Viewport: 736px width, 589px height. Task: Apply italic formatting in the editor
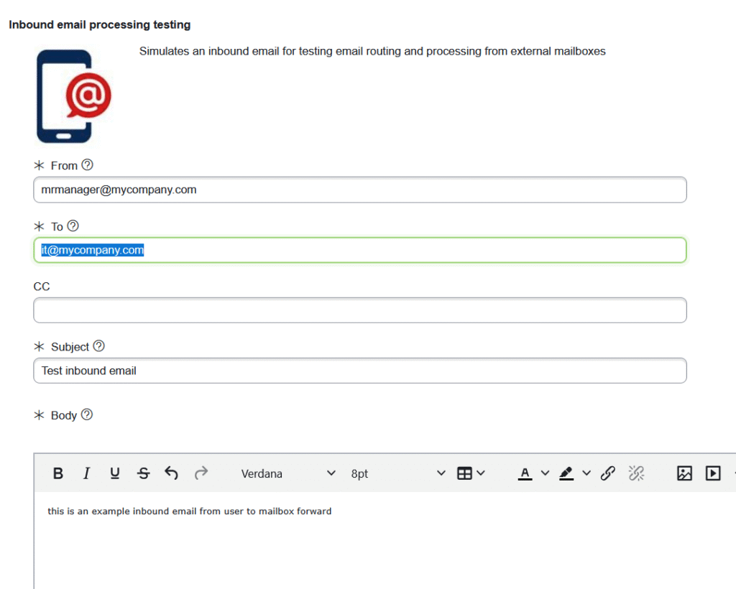coord(86,473)
